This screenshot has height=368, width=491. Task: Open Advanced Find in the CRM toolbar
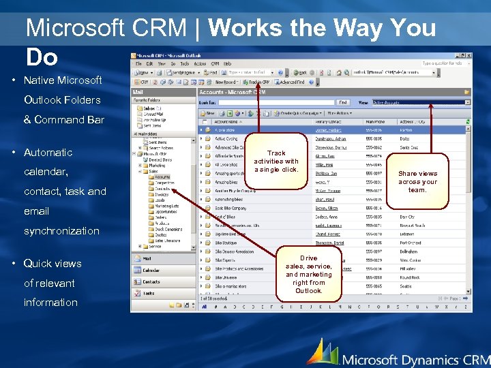[290, 82]
